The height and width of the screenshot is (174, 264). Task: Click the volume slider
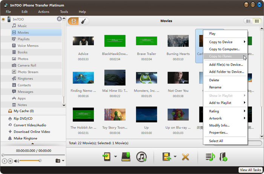coord(30,161)
